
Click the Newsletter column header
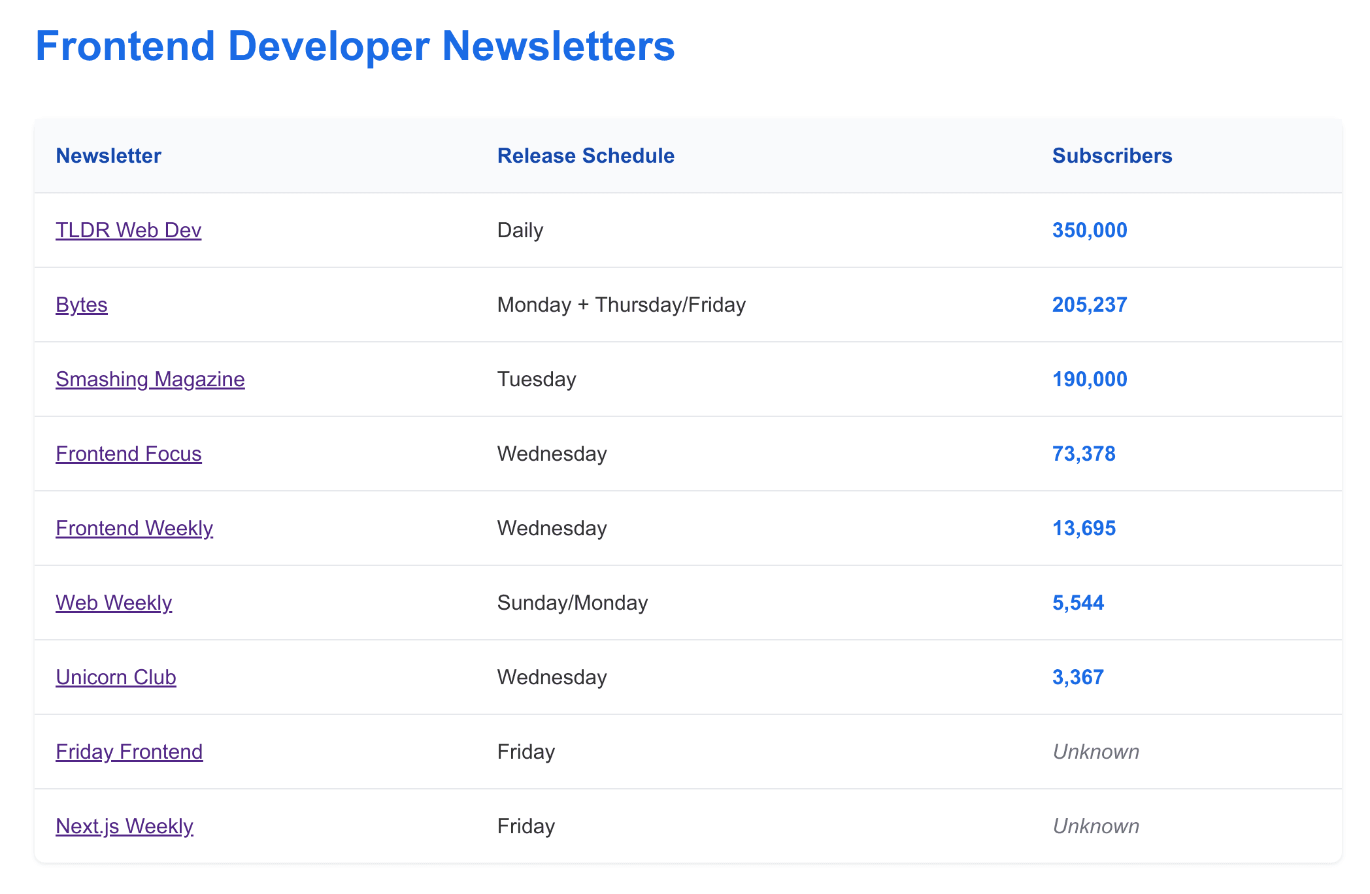pos(109,156)
